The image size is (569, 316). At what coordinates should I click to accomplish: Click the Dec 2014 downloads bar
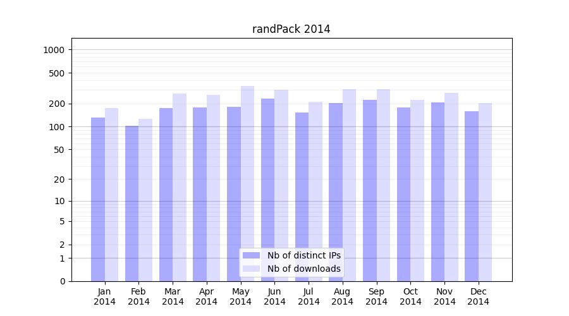(485, 192)
